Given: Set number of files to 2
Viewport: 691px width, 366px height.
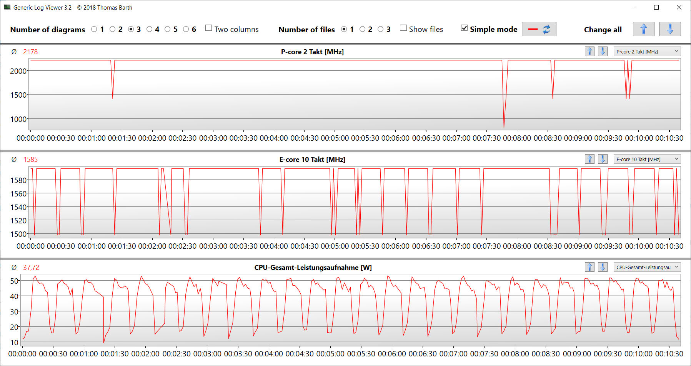Looking at the screenshot, I should (362, 29).
